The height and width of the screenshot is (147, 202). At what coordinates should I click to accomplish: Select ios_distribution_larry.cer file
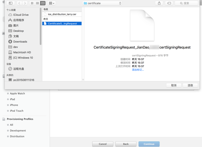point(62,14)
